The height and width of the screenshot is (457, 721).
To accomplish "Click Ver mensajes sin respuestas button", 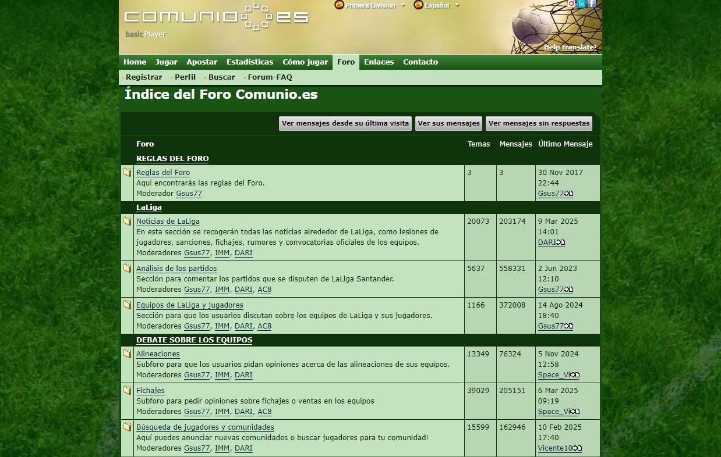I will 539,123.
